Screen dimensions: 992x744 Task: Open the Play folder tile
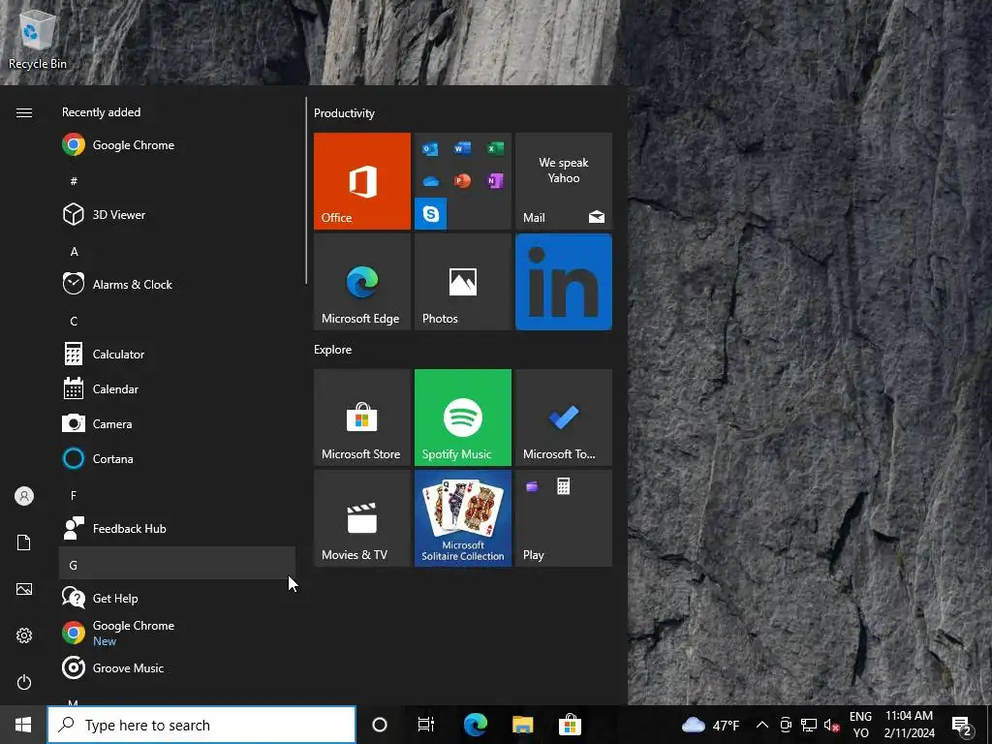coord(564,518)
